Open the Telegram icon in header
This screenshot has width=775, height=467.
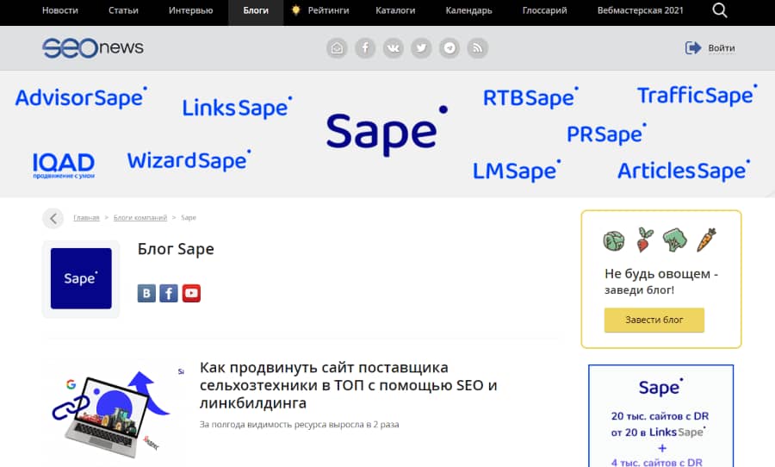point(449,48)
